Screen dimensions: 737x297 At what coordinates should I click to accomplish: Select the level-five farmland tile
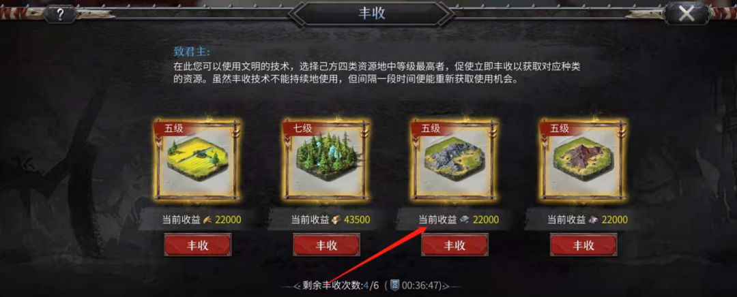(197, 160)
